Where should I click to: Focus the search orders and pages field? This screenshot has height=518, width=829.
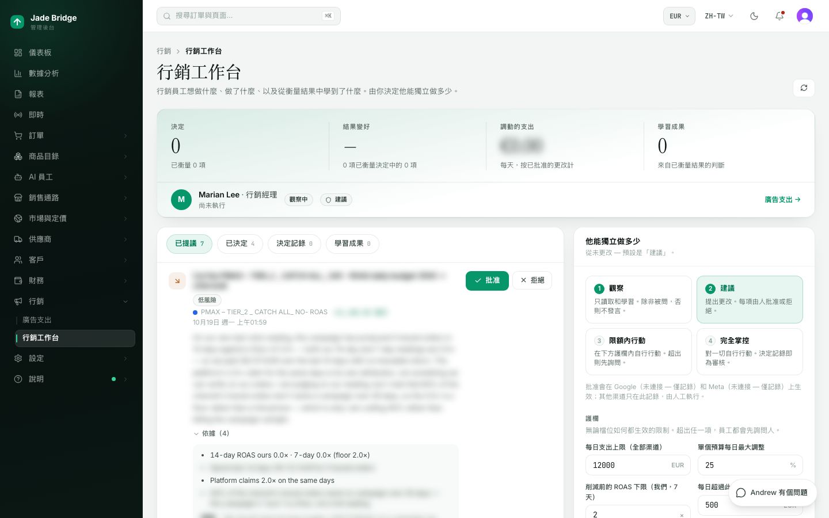tap(249, 16)
